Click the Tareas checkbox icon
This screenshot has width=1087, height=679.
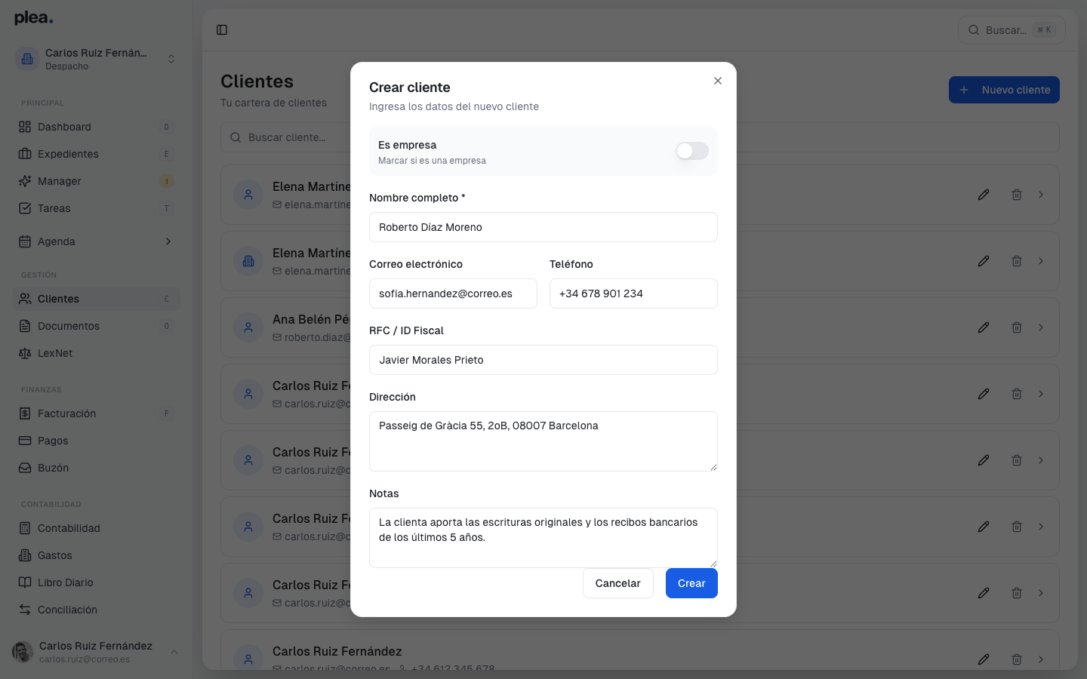(x=25, y=208)
